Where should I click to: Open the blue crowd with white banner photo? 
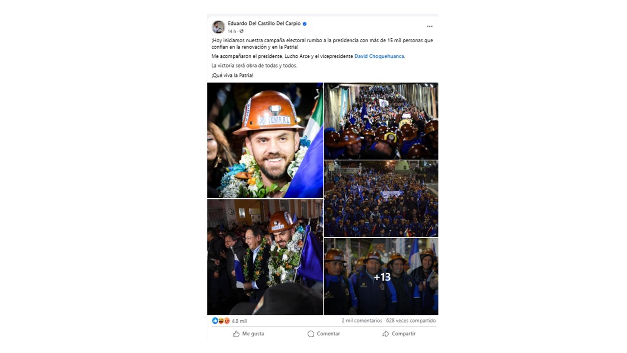pyautogui.click(x=381, y=199)
